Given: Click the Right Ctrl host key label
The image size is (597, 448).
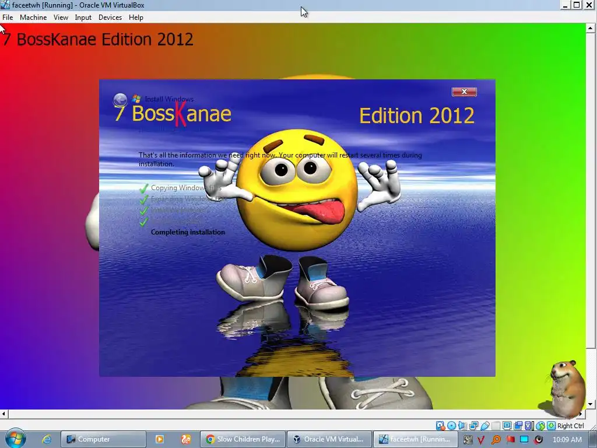Looking at the screenshot, I should pos(571,426).
